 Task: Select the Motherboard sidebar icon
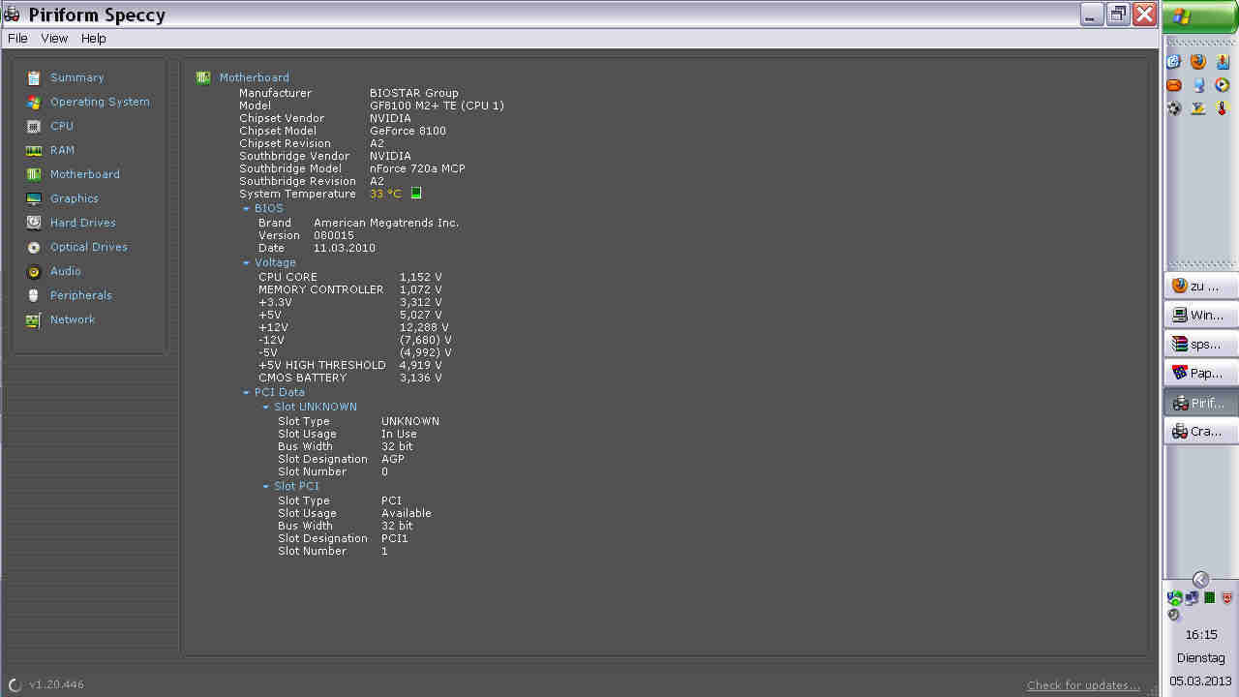[x=34, y=174]
